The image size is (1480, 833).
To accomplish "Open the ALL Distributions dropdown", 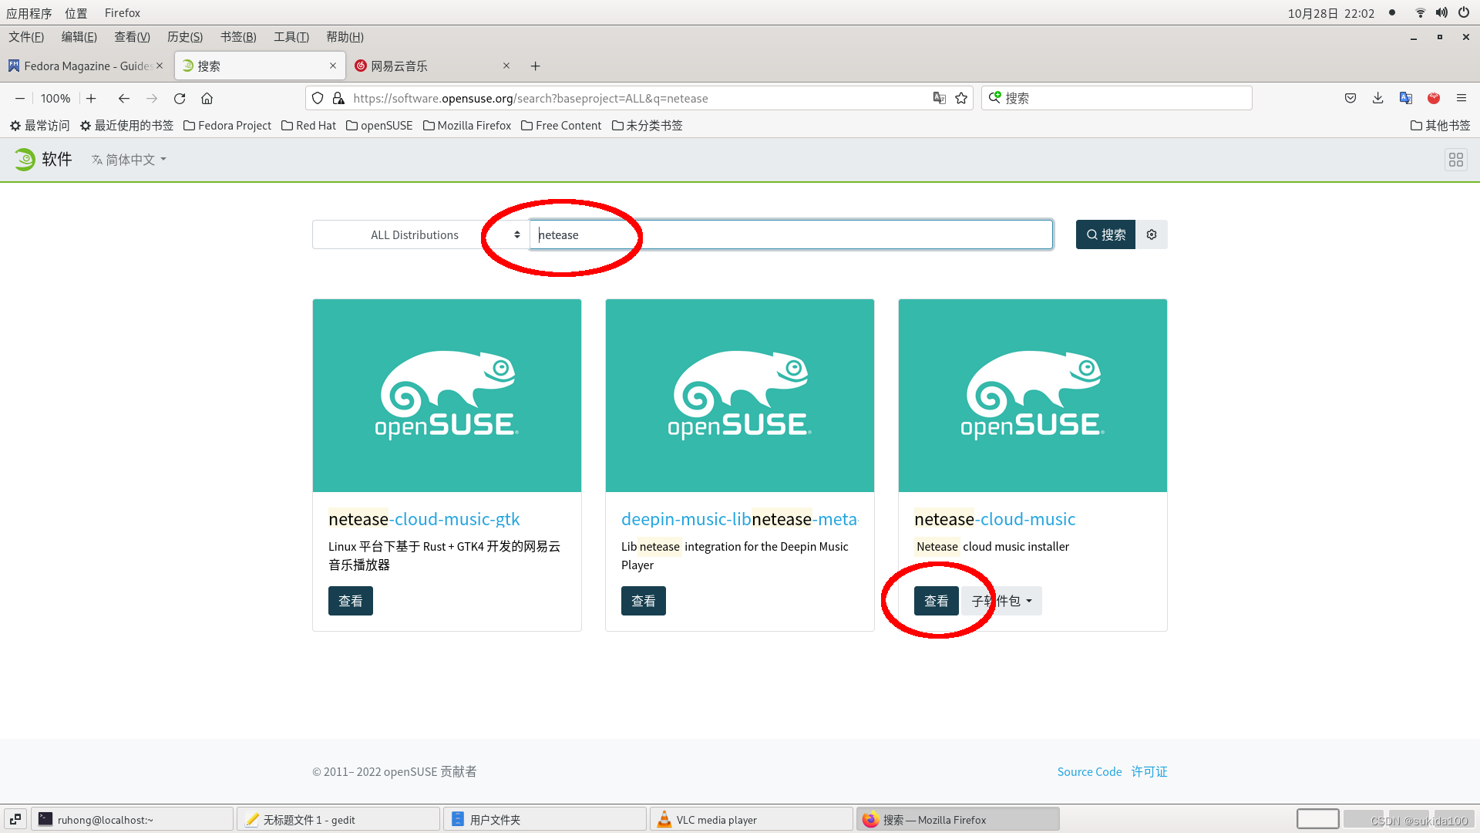I will coord(420,234).
